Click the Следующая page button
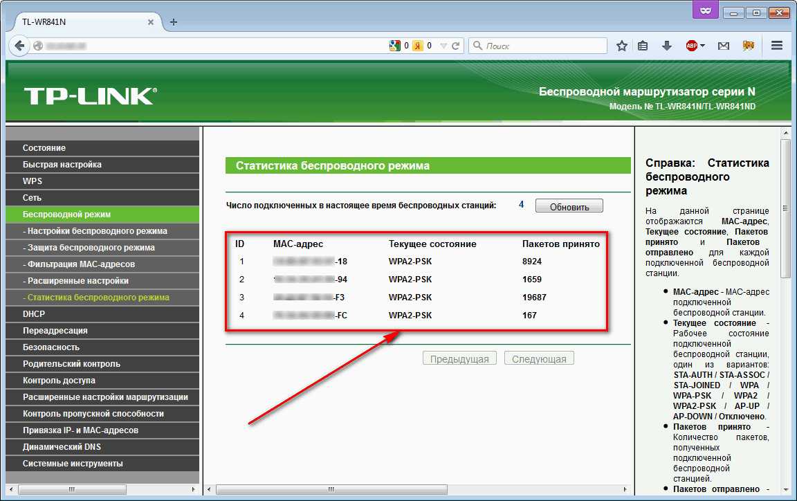This screenshot has height=501, width=797. [539, 358]
